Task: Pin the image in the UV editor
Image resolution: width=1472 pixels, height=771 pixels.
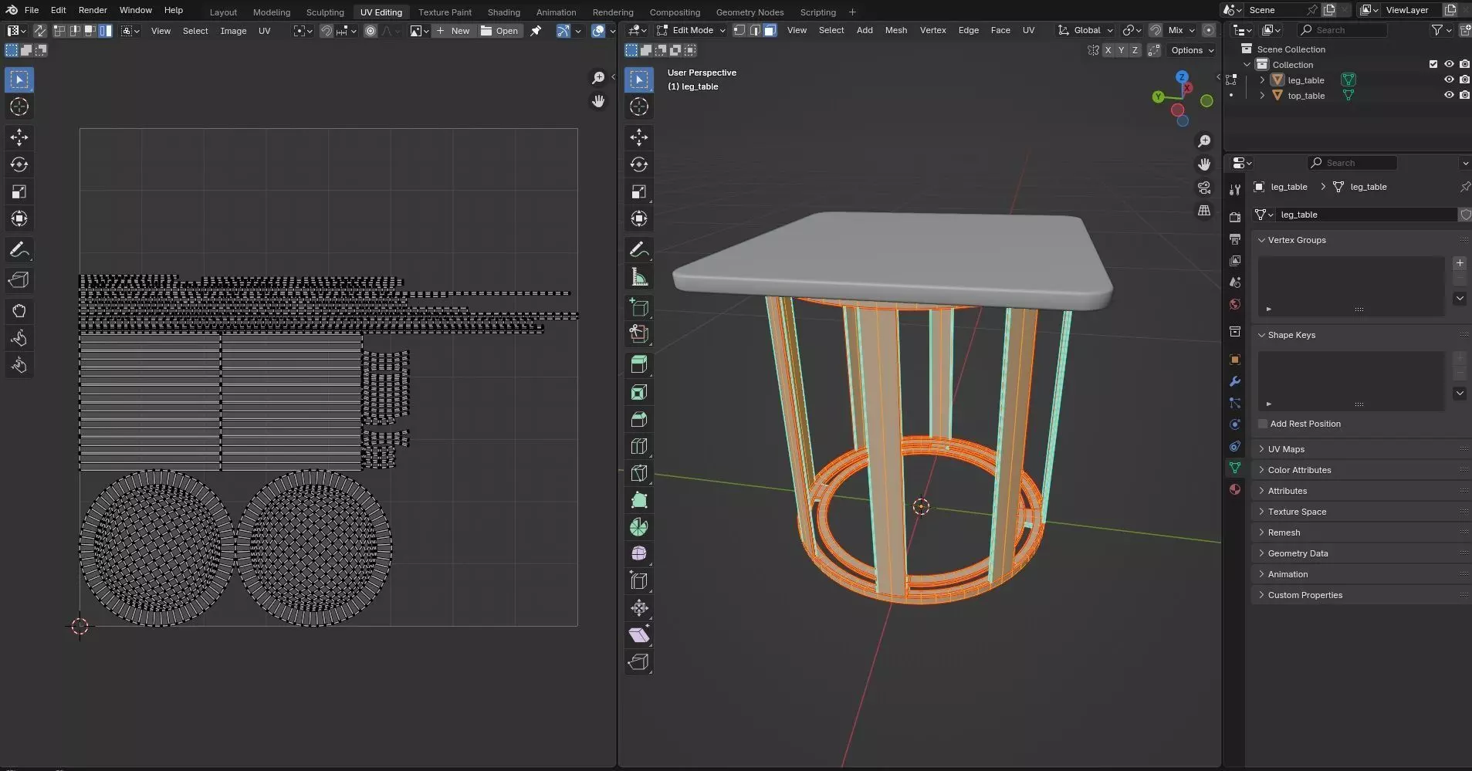Action: [x=536, y=31]
